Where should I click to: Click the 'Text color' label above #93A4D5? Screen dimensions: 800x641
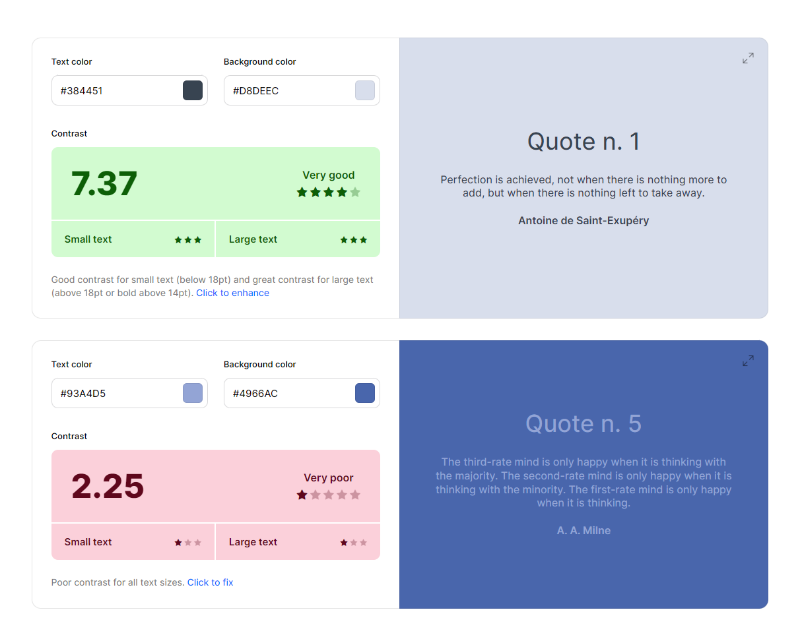72,364
